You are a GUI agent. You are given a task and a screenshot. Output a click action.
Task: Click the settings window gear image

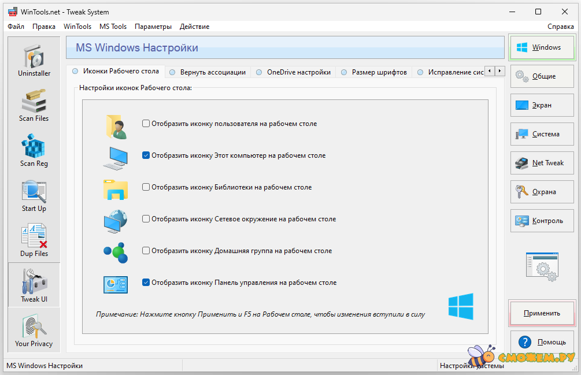[542, 267]
